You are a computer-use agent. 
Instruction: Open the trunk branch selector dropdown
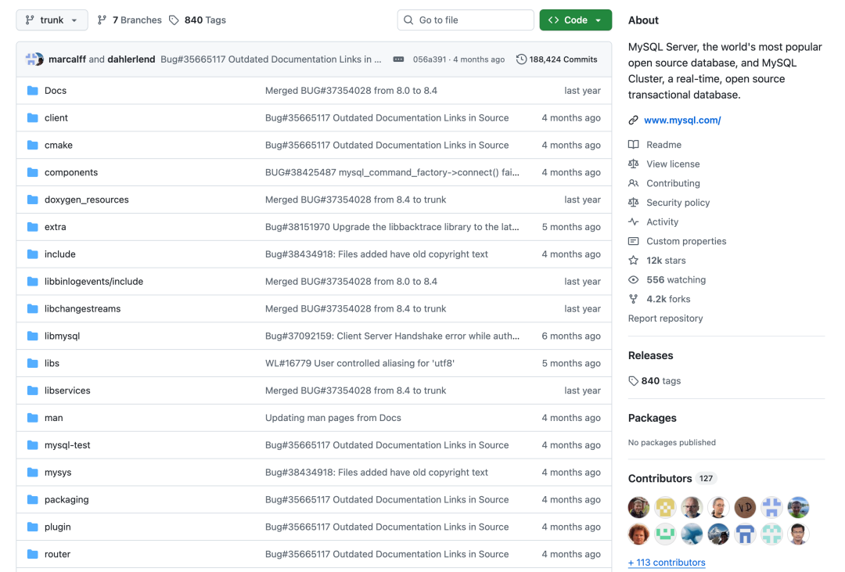52,20
